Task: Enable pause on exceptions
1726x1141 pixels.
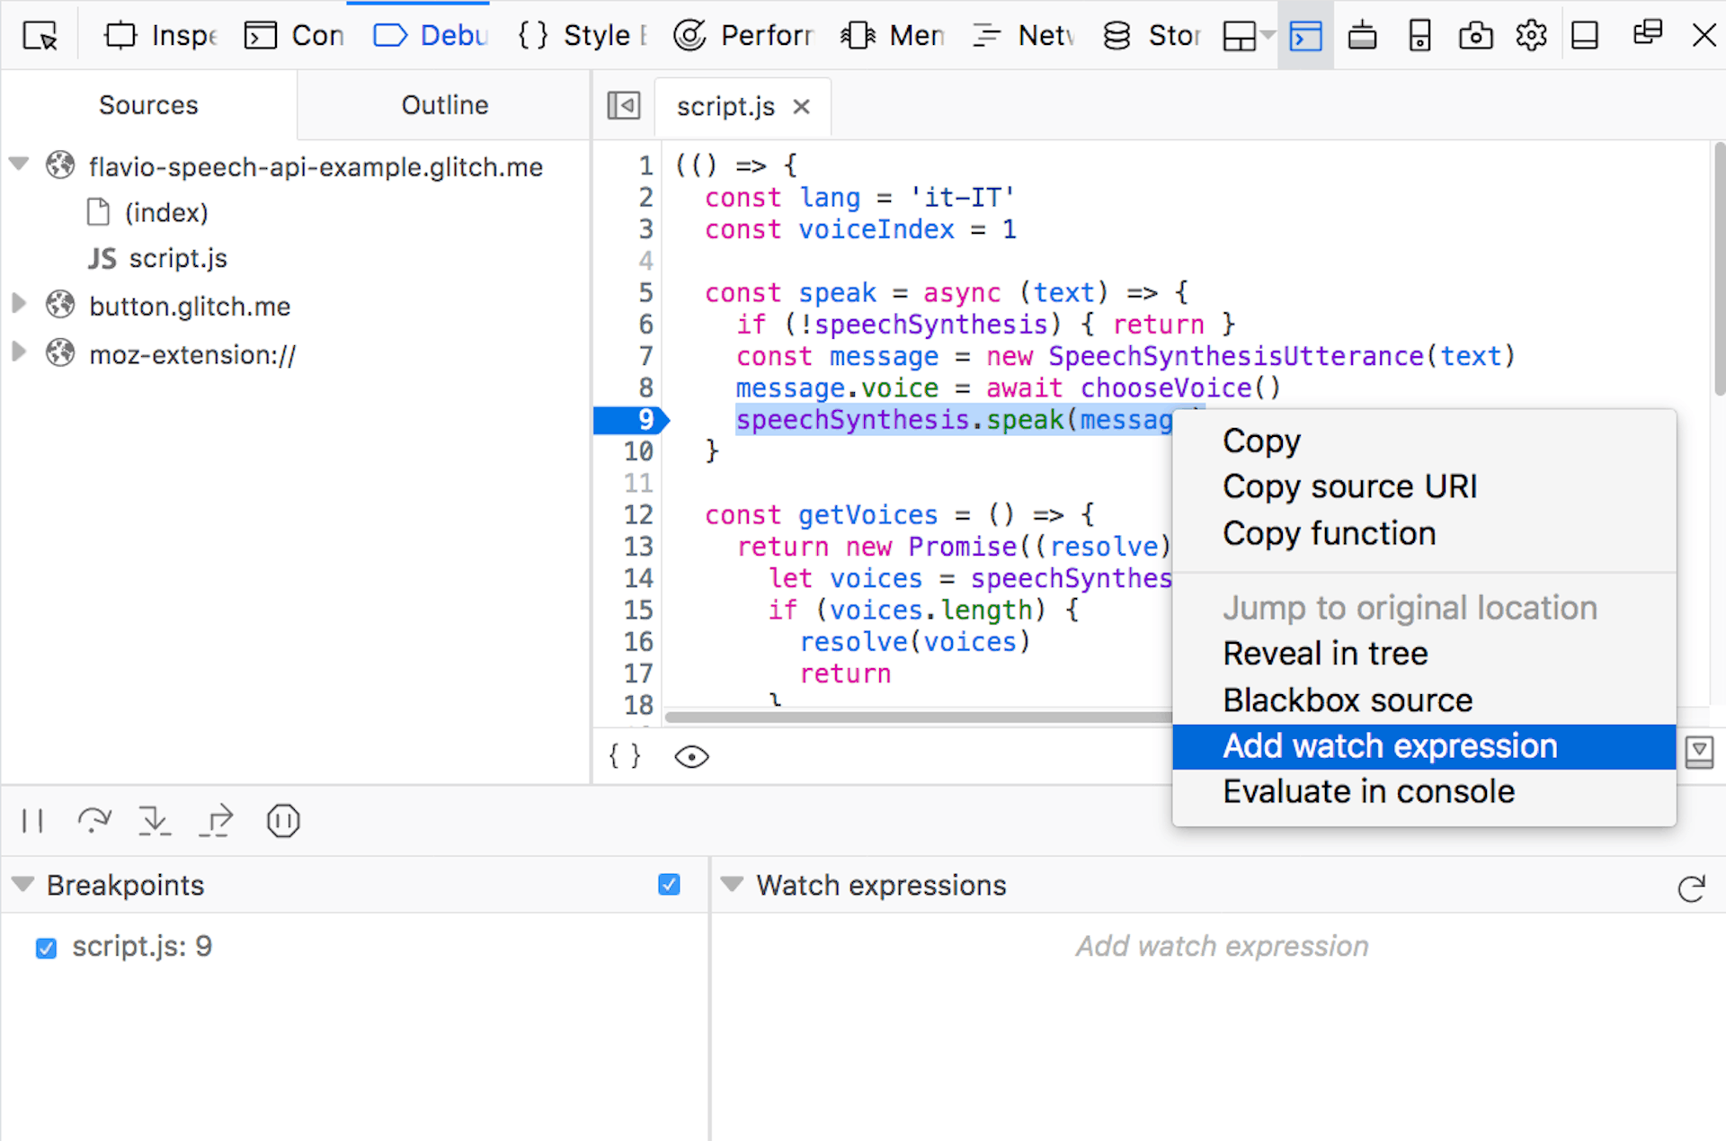Action: tap(282, 820)
